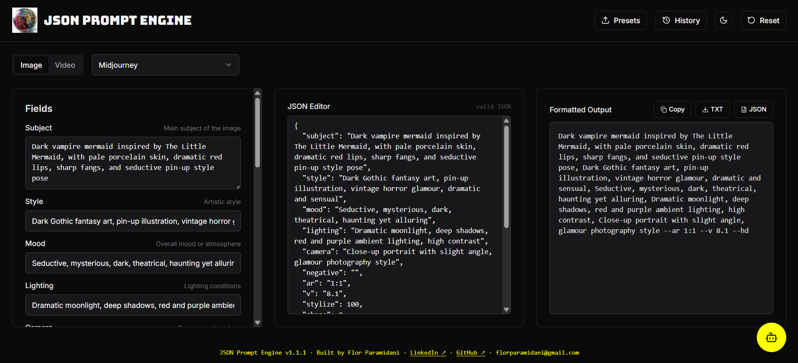Click into the Style input field
798x363 pixels.
(133, 221)
